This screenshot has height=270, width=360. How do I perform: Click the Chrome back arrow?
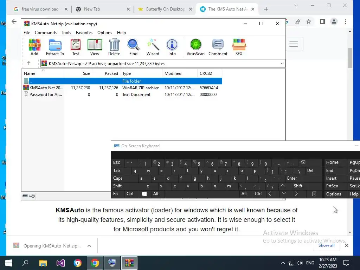[14, 21]
